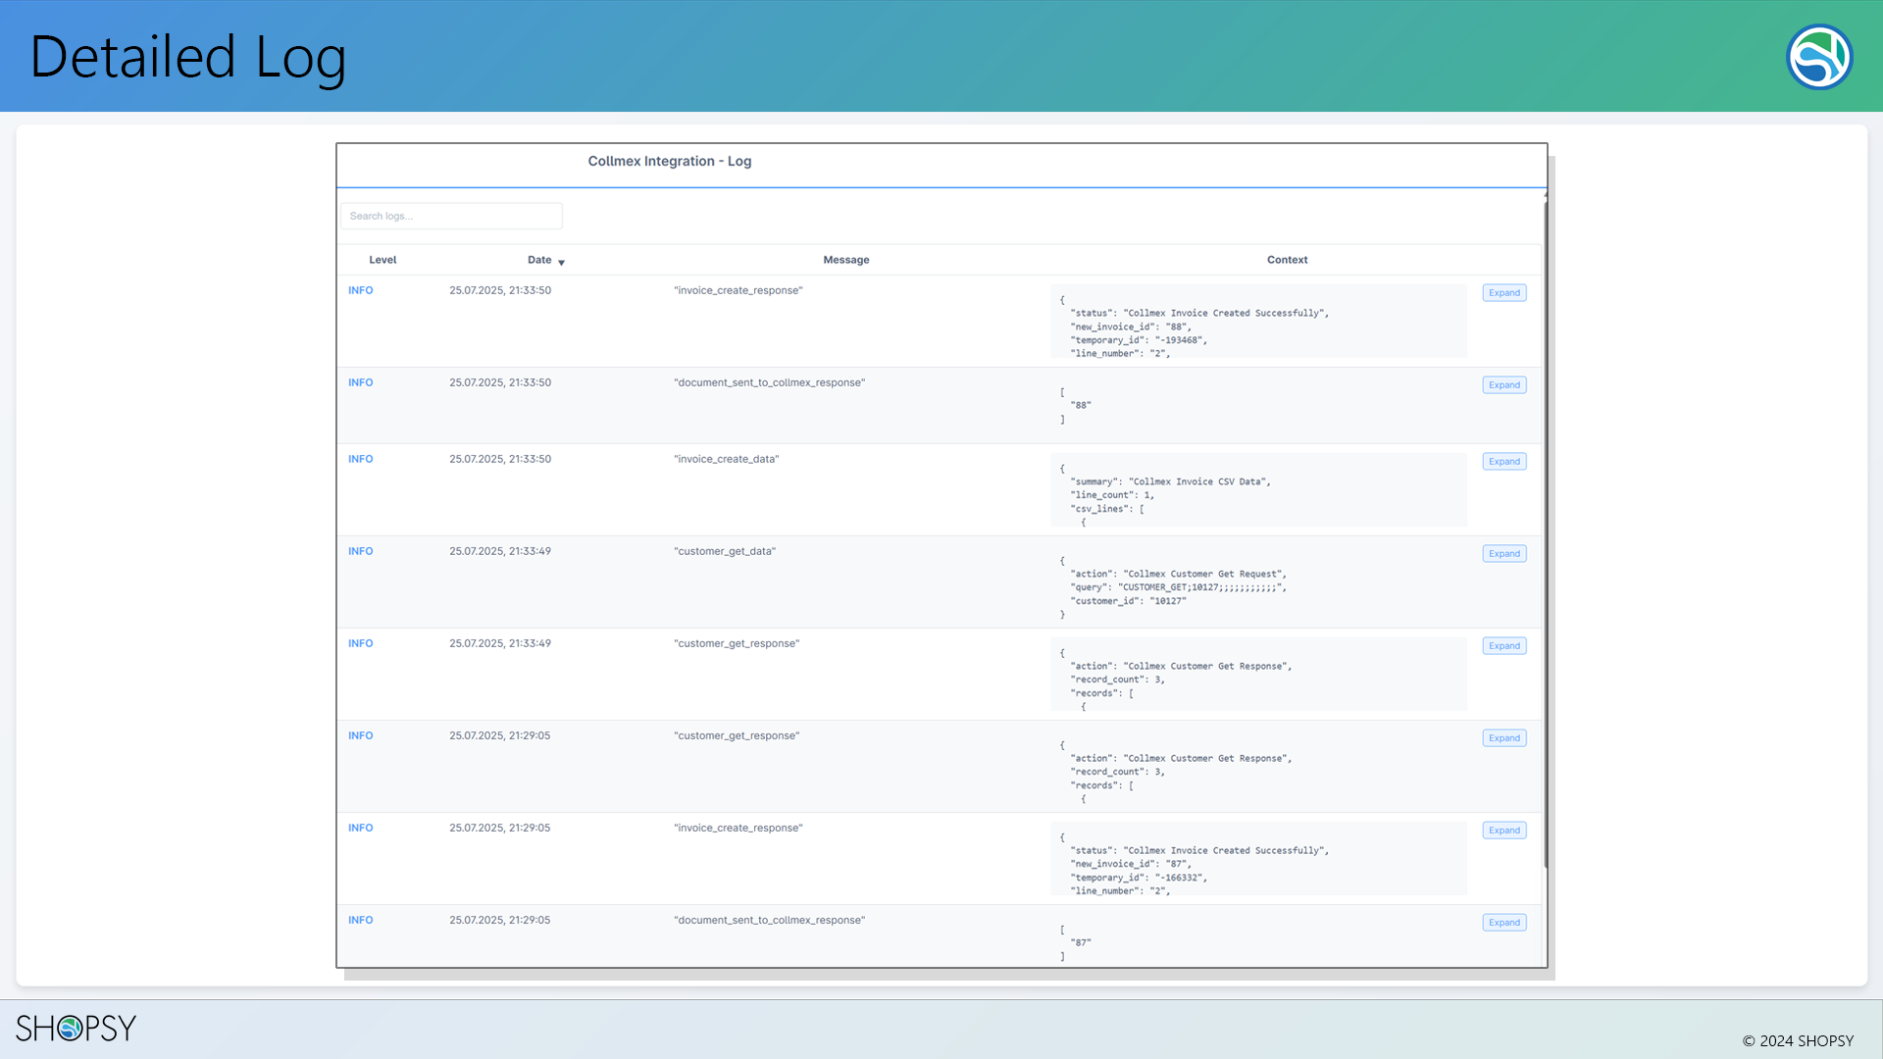The width and height of the screenshot is (1883, 1059).
Task: Expand the invoice_create_data log entry
Action: tap(1503, 462)
